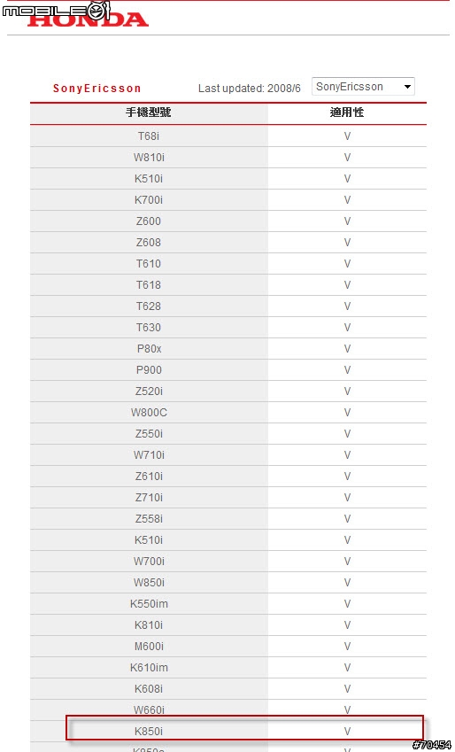This screenshot has height=752, width=455.
Task: Click the Z600 model entry
Action: click(149, 221)
